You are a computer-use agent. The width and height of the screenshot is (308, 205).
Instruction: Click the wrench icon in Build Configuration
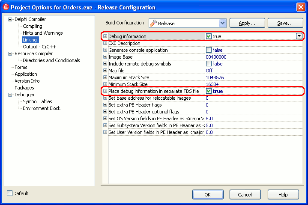pos(153,23)
